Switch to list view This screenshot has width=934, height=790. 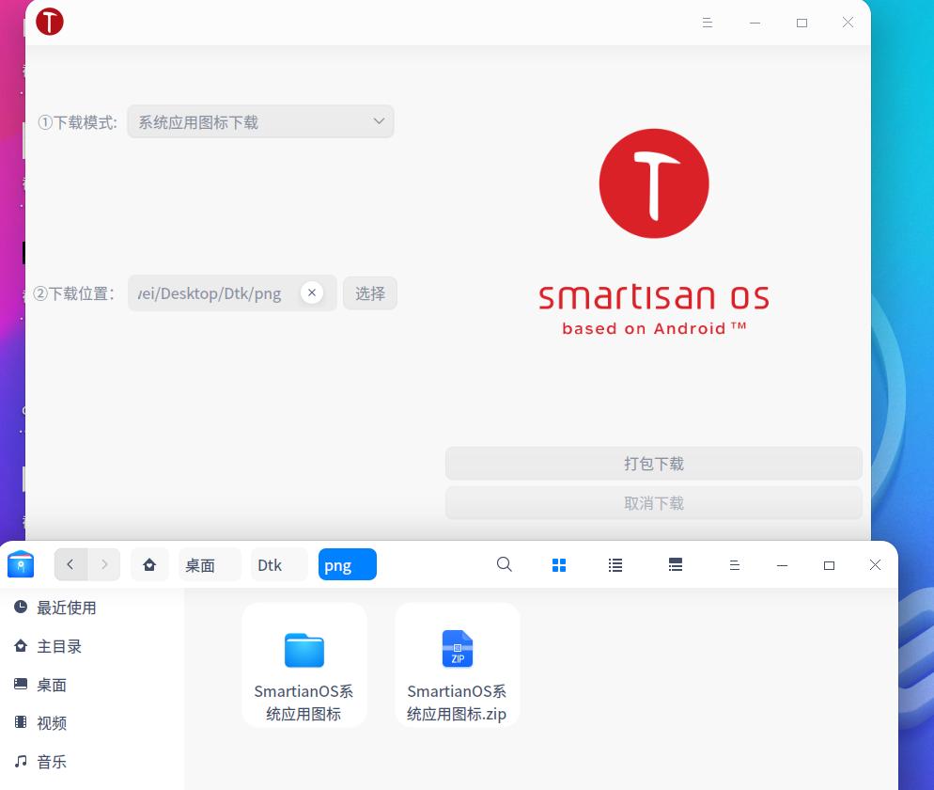[x=615, y=564]
